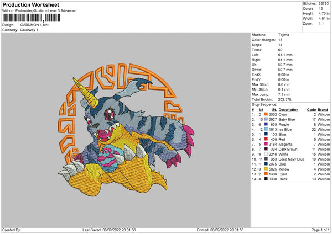Click the Min Stitch value 0.1 mm
This screenshot has width=332, height=234.
click(x=284, y=89)
